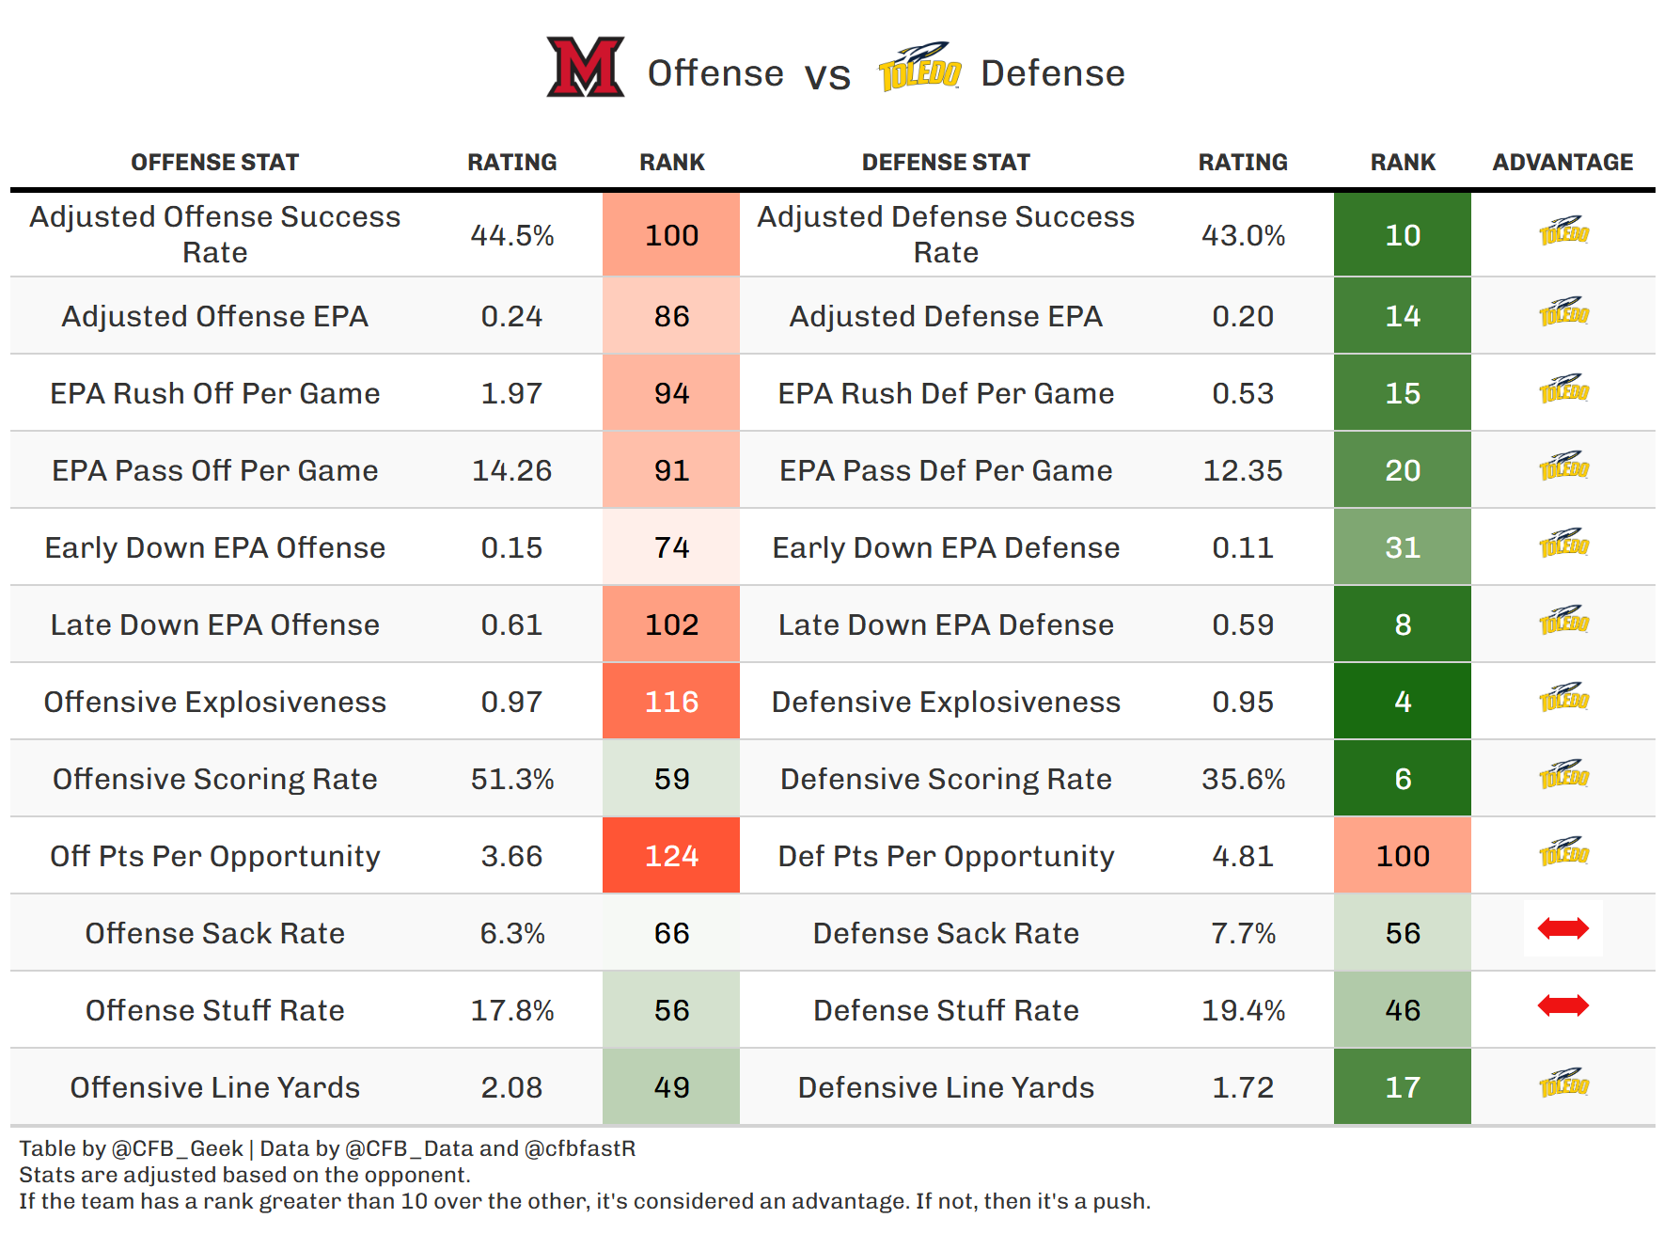The height and width of the screenshot is (1234, 1664).
Task: Click the ADVANTAGE column header
Action: 1562,163
